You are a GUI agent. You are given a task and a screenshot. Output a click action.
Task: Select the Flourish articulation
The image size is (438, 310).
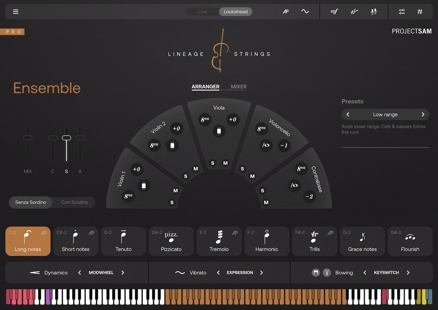[410, 241]
